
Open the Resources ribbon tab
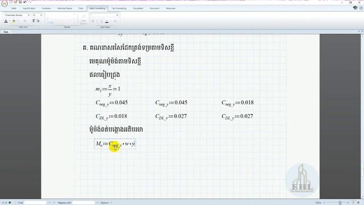pos(171,9)
